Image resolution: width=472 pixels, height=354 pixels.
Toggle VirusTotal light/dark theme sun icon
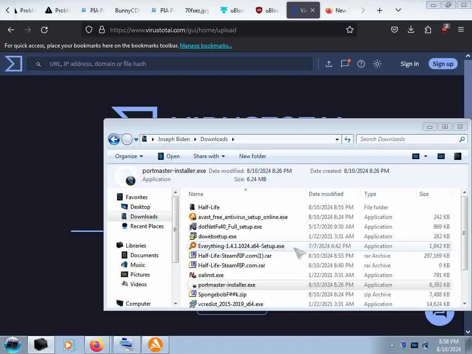coord(377,64)
